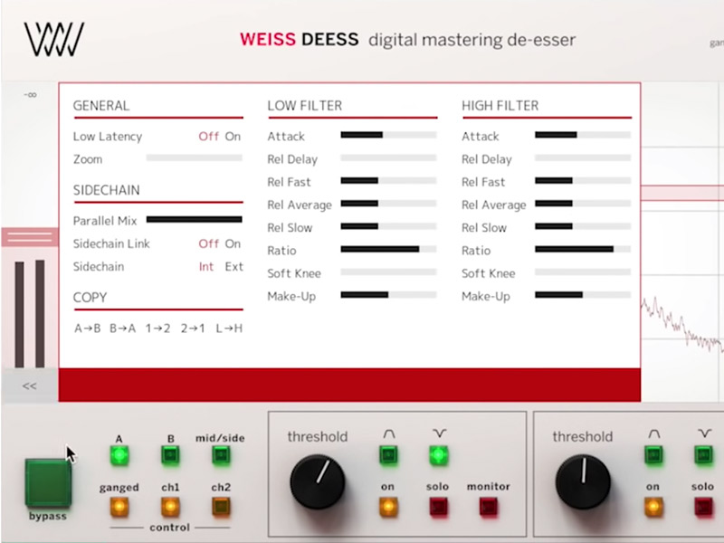Adjust the Parallel Mix slider
724x543 pixels.
pos(194,219)
